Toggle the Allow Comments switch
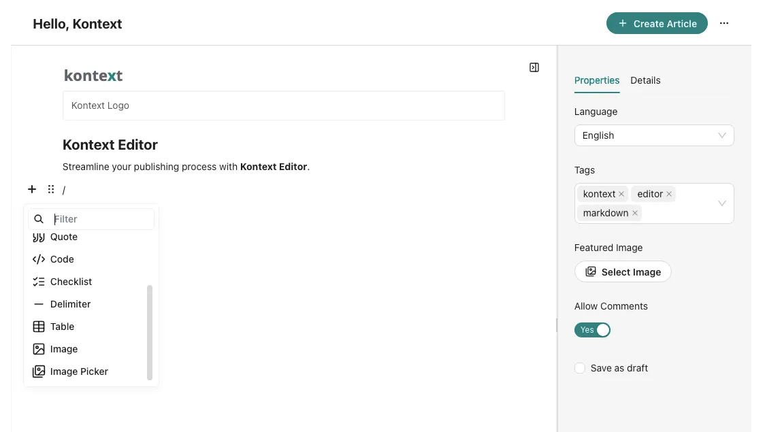 coord(592,330)
